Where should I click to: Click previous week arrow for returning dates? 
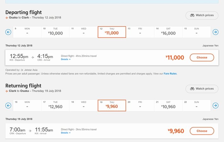[x=9, y=105]
